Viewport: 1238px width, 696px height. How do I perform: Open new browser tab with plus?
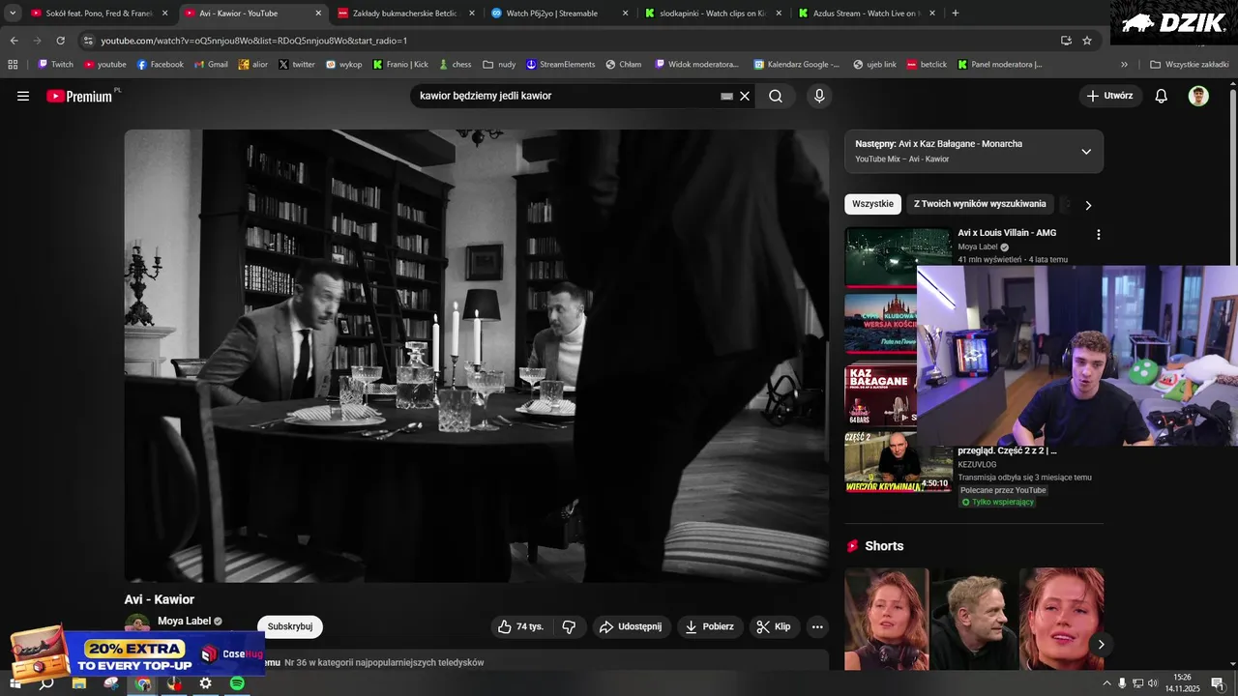coord(956,14)
